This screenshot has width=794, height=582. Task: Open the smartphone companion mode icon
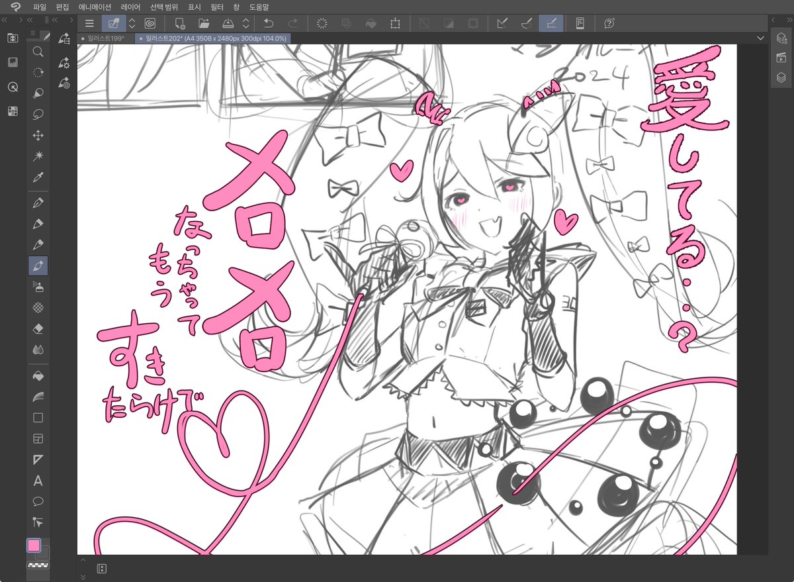click(x=580, y=23)
